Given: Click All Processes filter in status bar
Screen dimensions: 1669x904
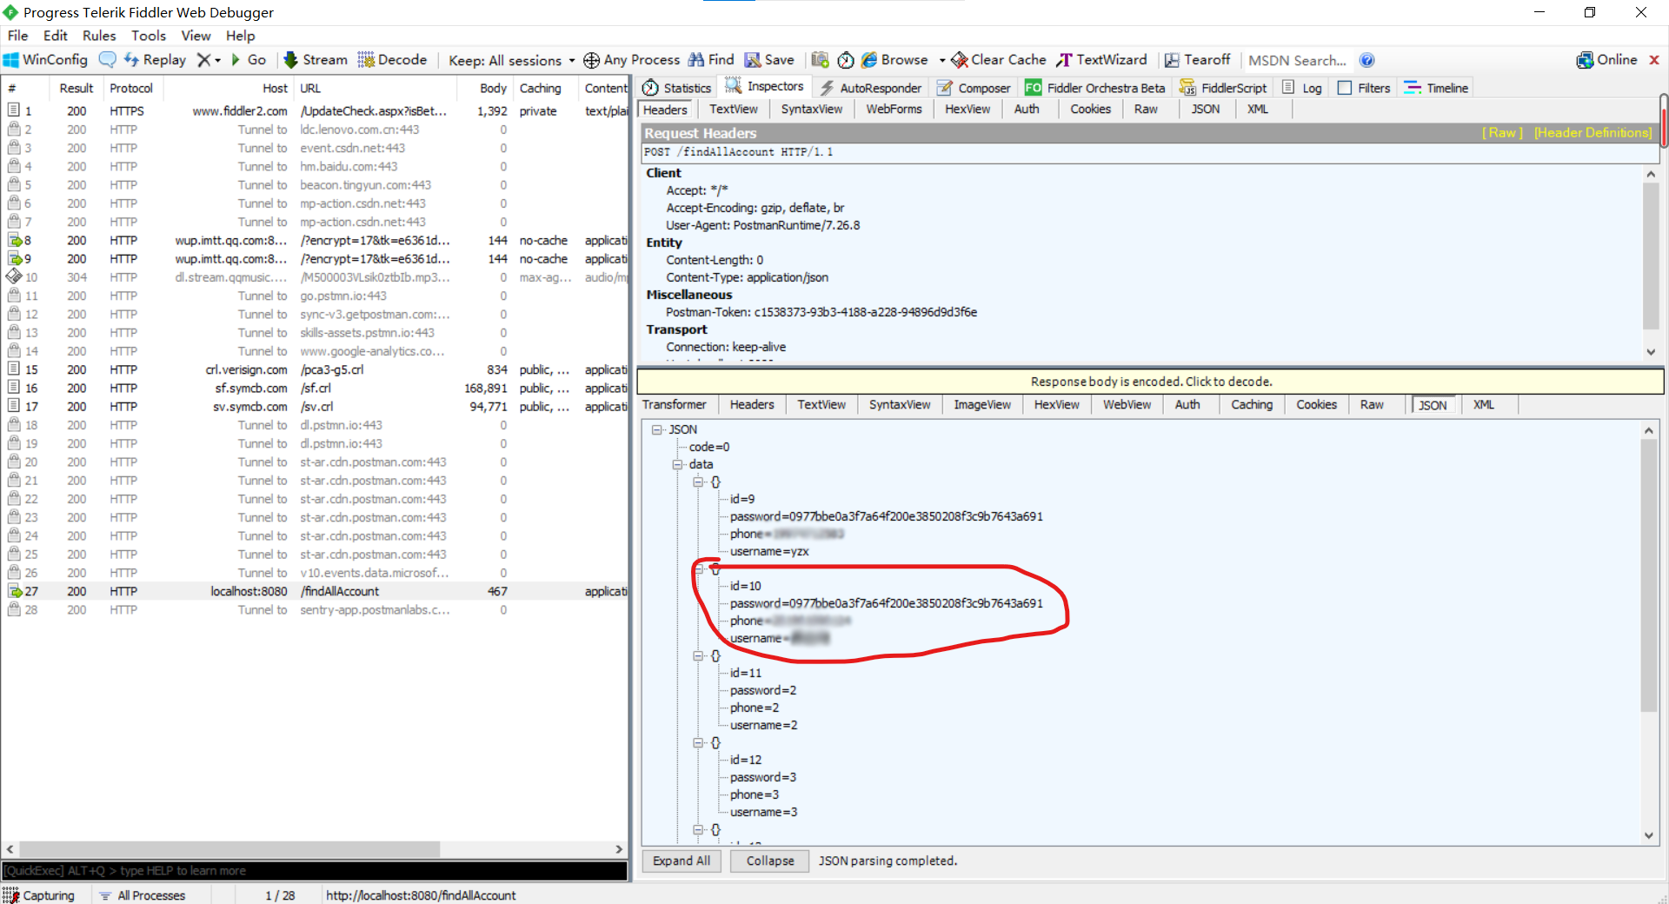Looking at the screenshot, I should pos(143,895).
